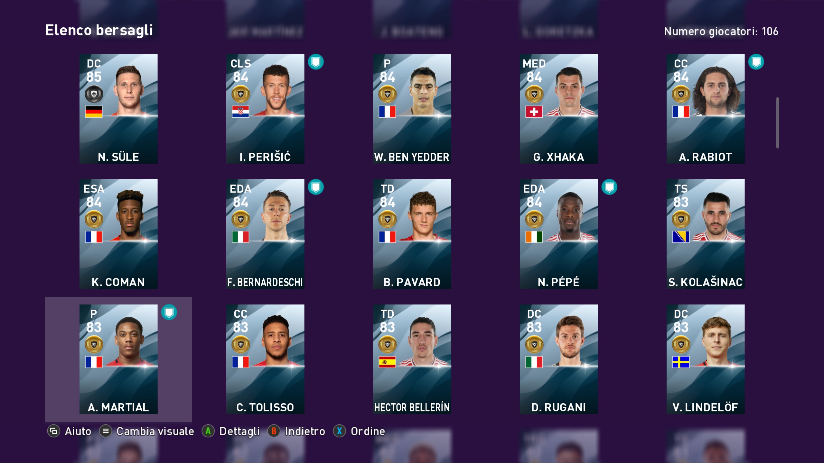The width and height of the screenshot is (824, 463).
Task: Select the Hector Bellerín player card
Action: pos(412,359)
